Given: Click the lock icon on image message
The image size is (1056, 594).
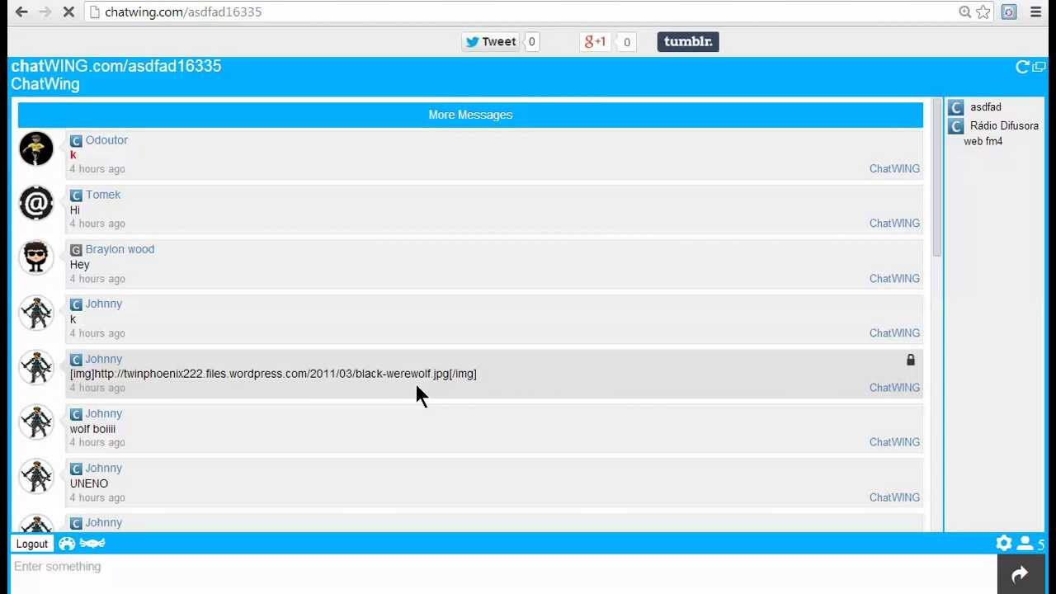Looking at the screenshot, I should (911, 360).
